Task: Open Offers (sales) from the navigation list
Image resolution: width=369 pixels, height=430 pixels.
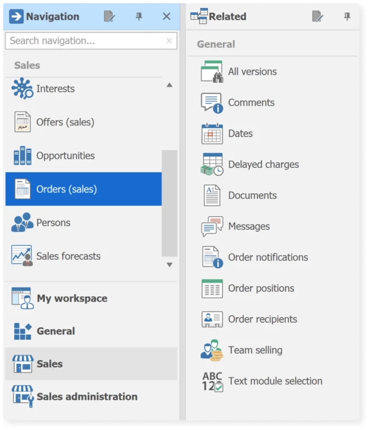Action: [x=65, y=122]
